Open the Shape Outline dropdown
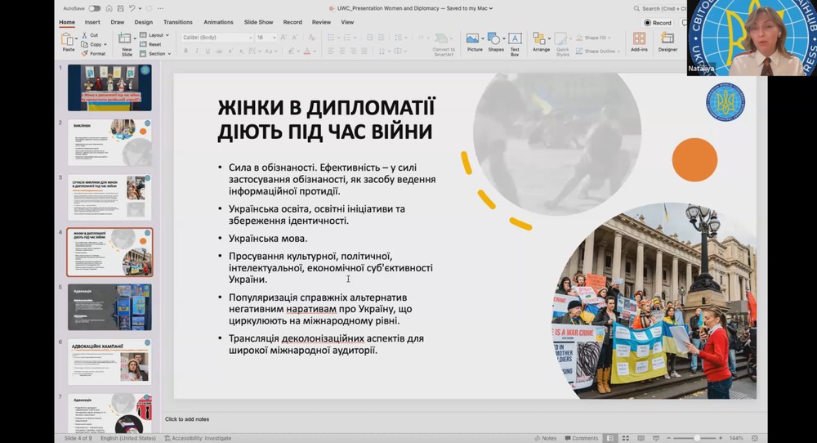Screen dimensions: 817x443 598,51
